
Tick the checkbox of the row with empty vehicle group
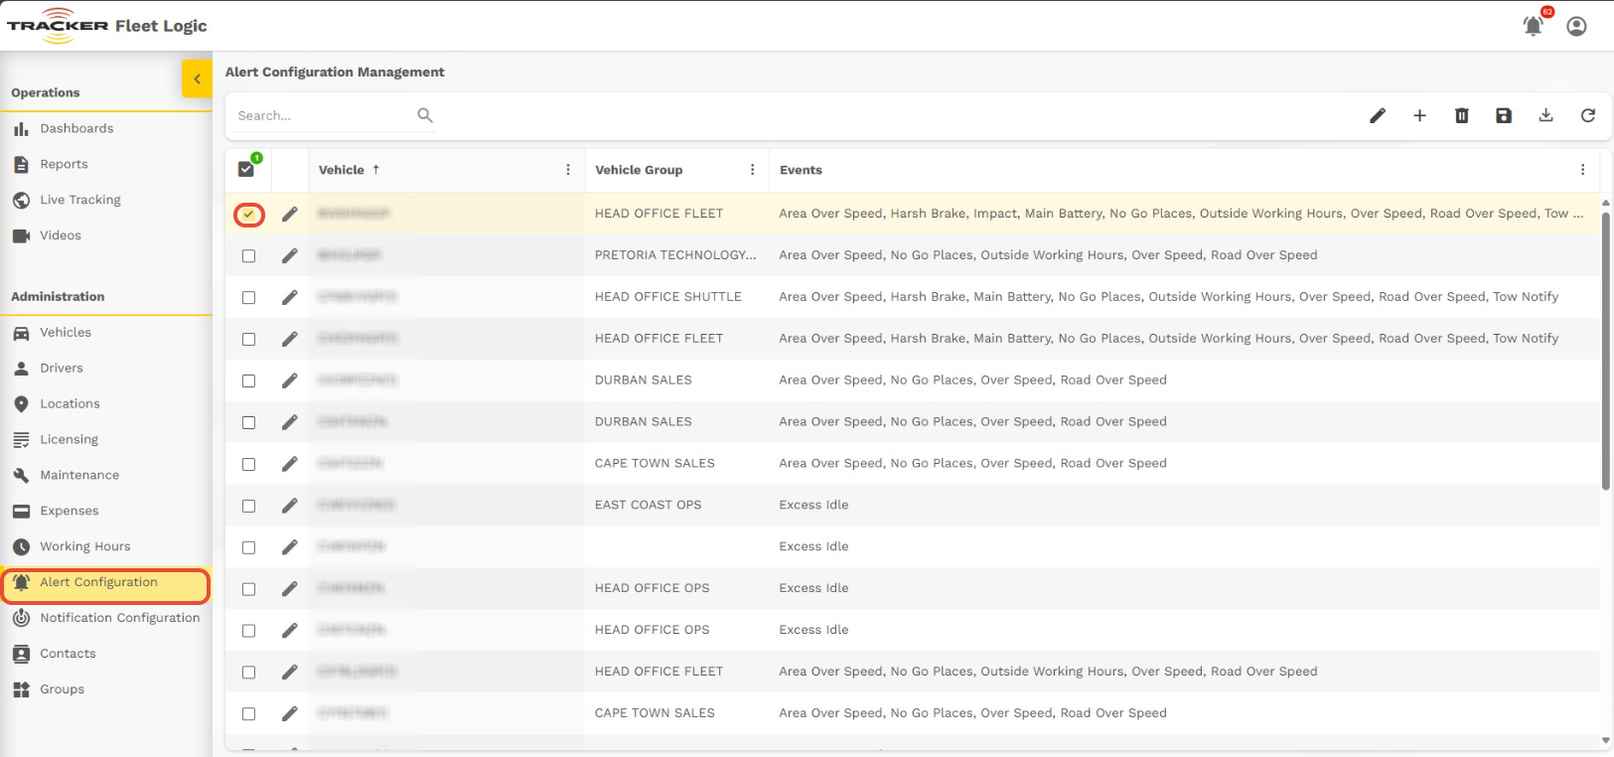[248, 548]
